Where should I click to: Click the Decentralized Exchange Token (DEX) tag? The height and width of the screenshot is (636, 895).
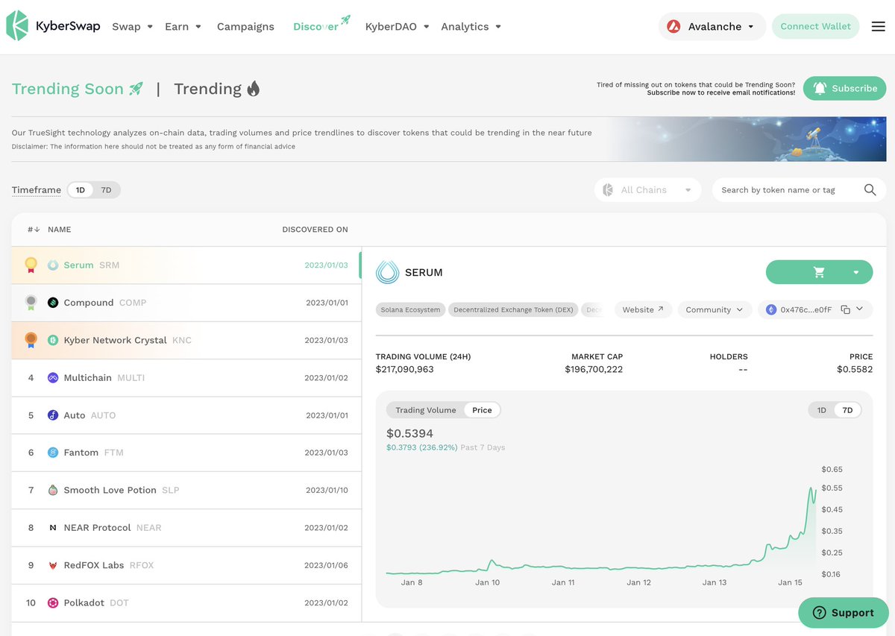pos(513,309)
